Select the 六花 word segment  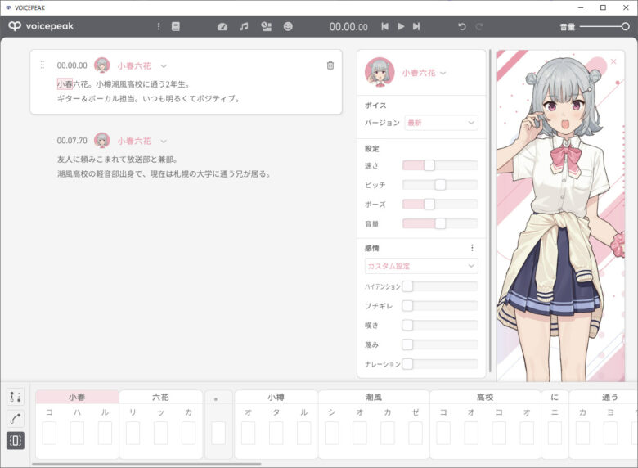pyautogui.click(x=160, y=397)
